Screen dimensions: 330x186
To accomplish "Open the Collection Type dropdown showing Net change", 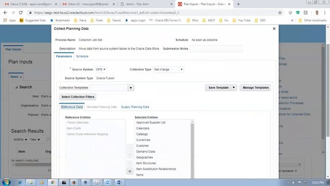I will [x=169, y=69].
